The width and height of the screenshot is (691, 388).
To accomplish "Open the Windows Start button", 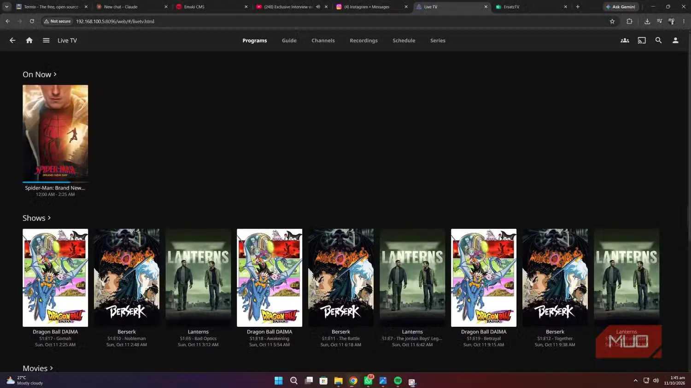I will (x=279, y=381).
